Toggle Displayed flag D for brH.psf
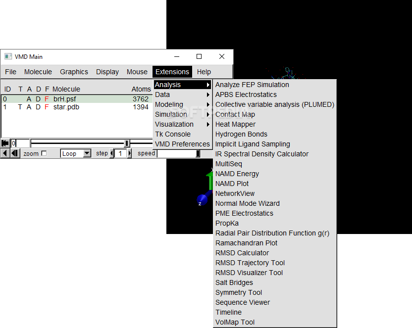 [x=38, y=99]
